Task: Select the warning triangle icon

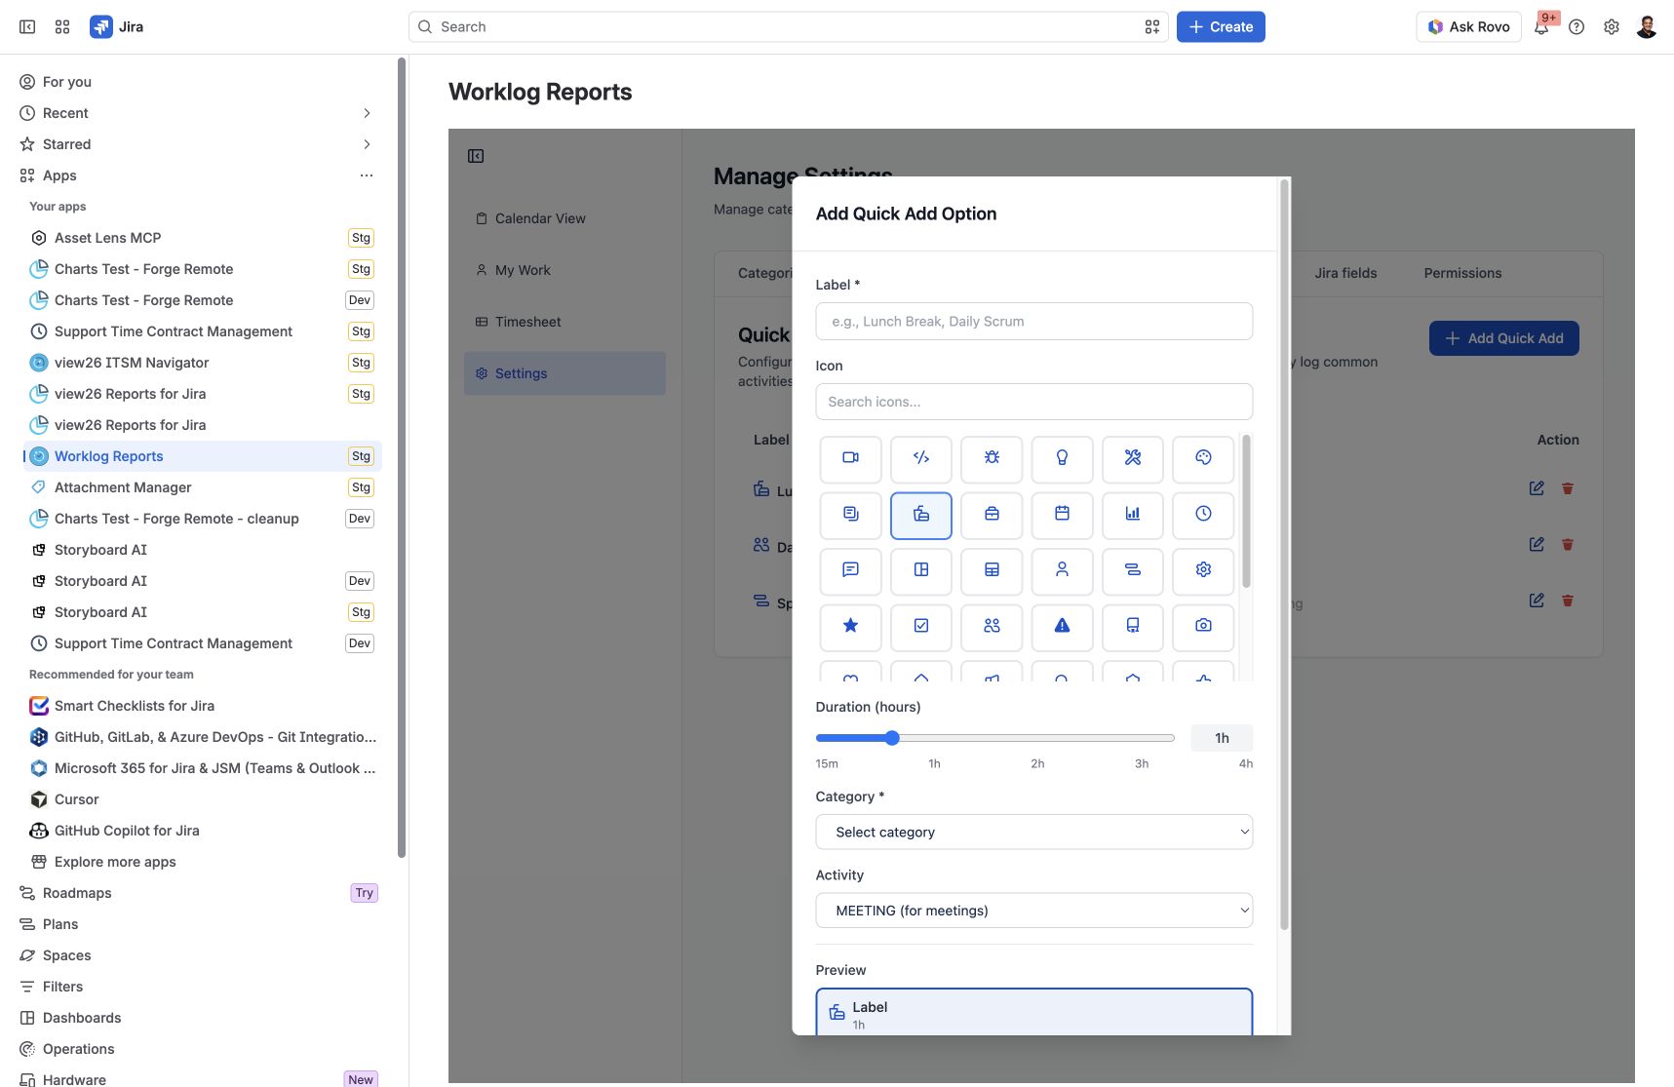Action: [x=1062, y=627]
